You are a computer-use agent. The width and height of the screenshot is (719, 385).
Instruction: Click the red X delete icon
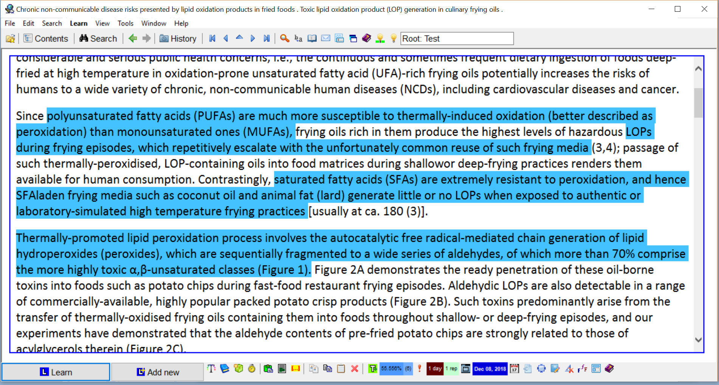(355, 368)
